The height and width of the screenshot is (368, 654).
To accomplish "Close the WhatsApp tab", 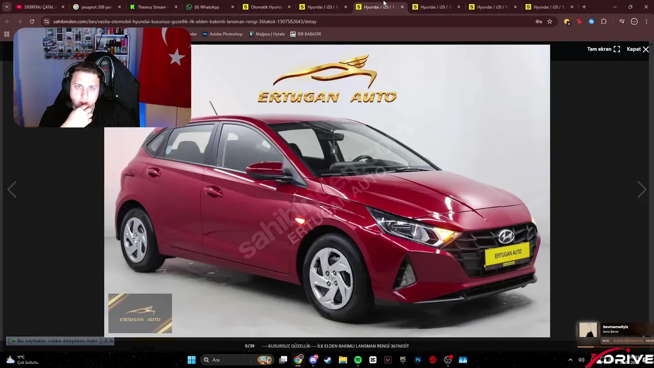I will pos(232,7).
